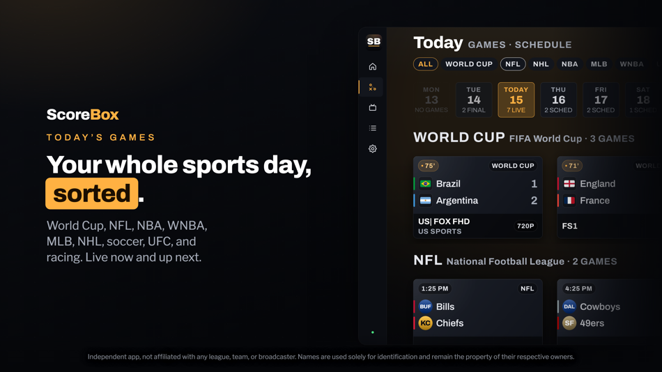Viewport: 662px width, 372px height.
Task: Click green status dot in sidebar
Action: (x=372, y=332)
